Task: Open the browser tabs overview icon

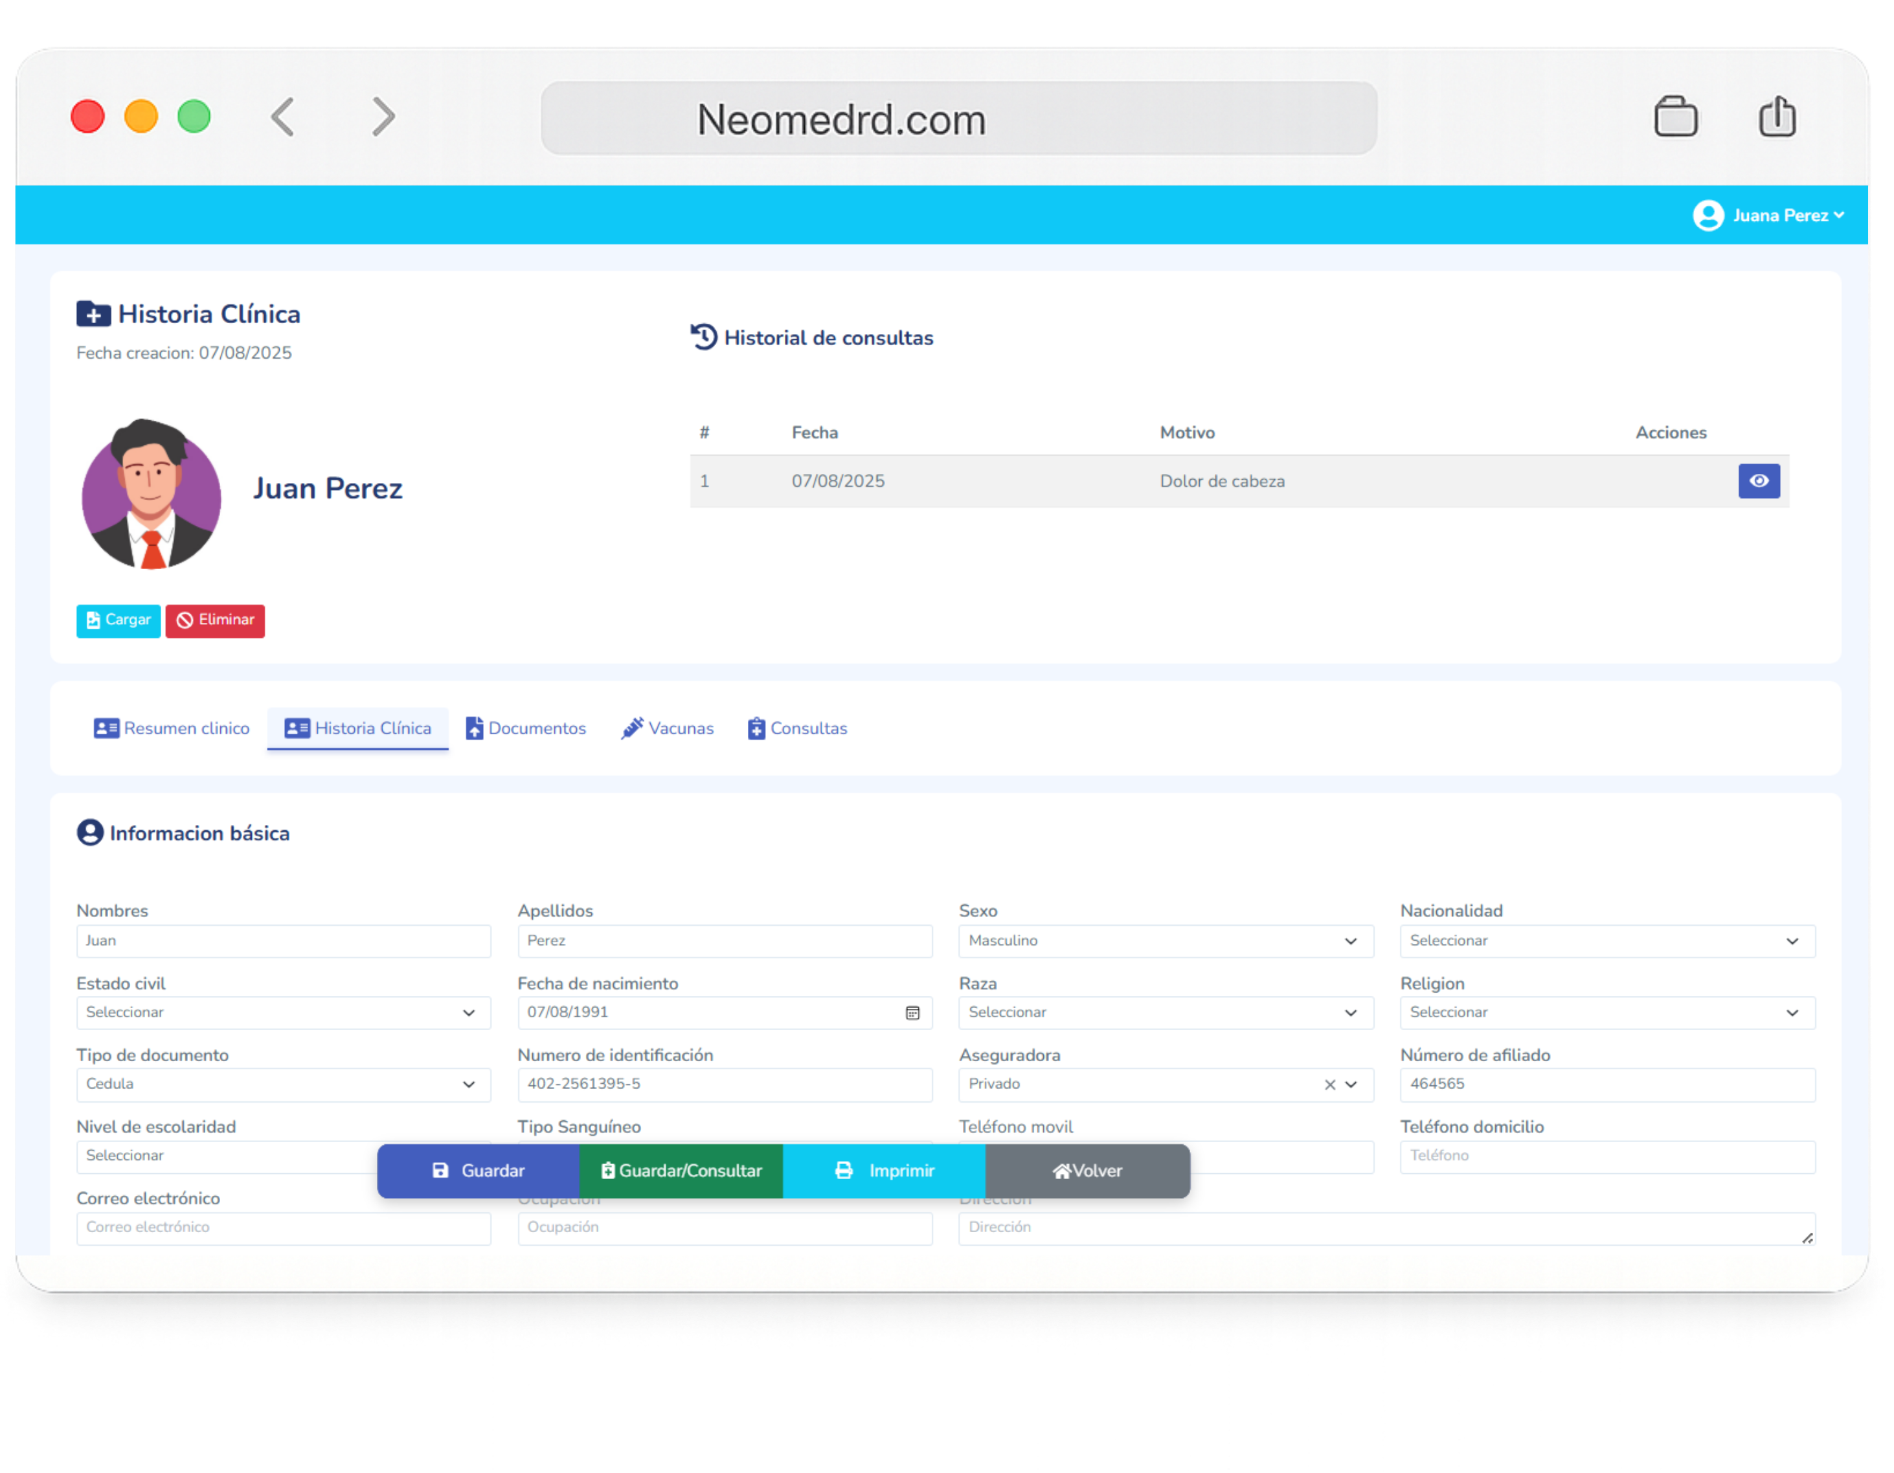Action: 1676,117
